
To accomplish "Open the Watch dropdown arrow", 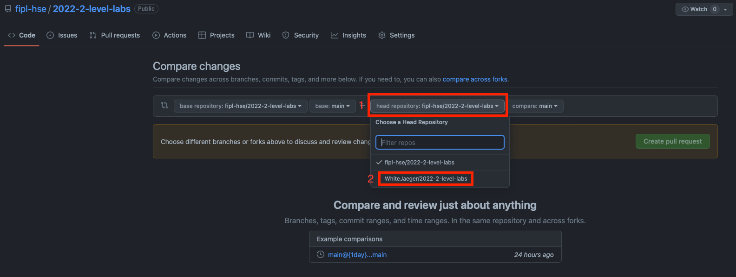I will click(x=725, y=9).
